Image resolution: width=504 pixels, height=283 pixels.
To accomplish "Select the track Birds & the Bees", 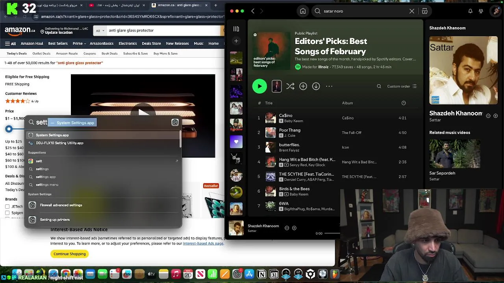I will (335, 191).
